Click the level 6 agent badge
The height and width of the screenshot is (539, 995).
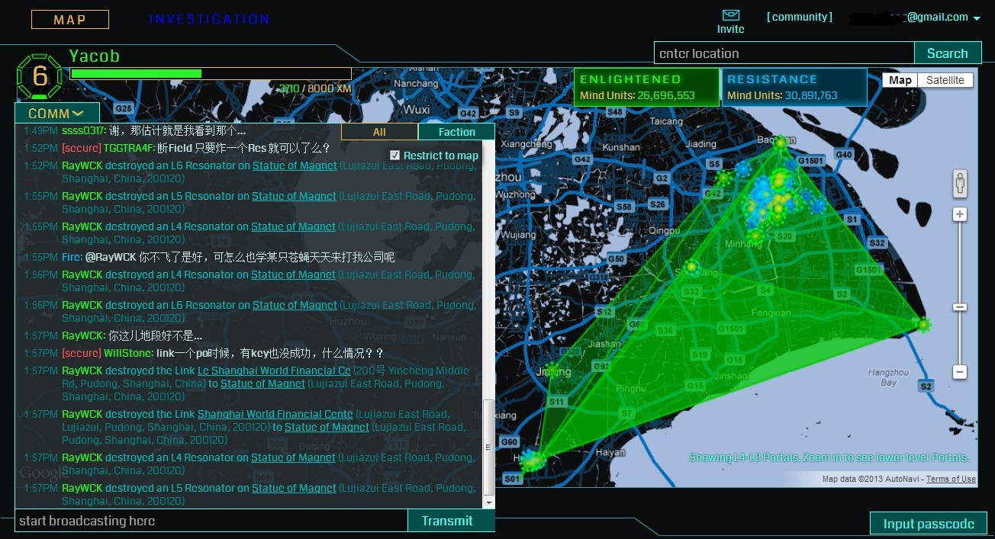(x=40, y=77)
